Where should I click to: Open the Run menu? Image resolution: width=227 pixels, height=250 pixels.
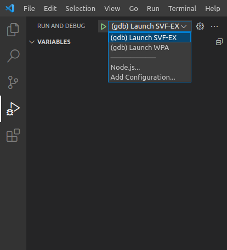tap(153, 8)
